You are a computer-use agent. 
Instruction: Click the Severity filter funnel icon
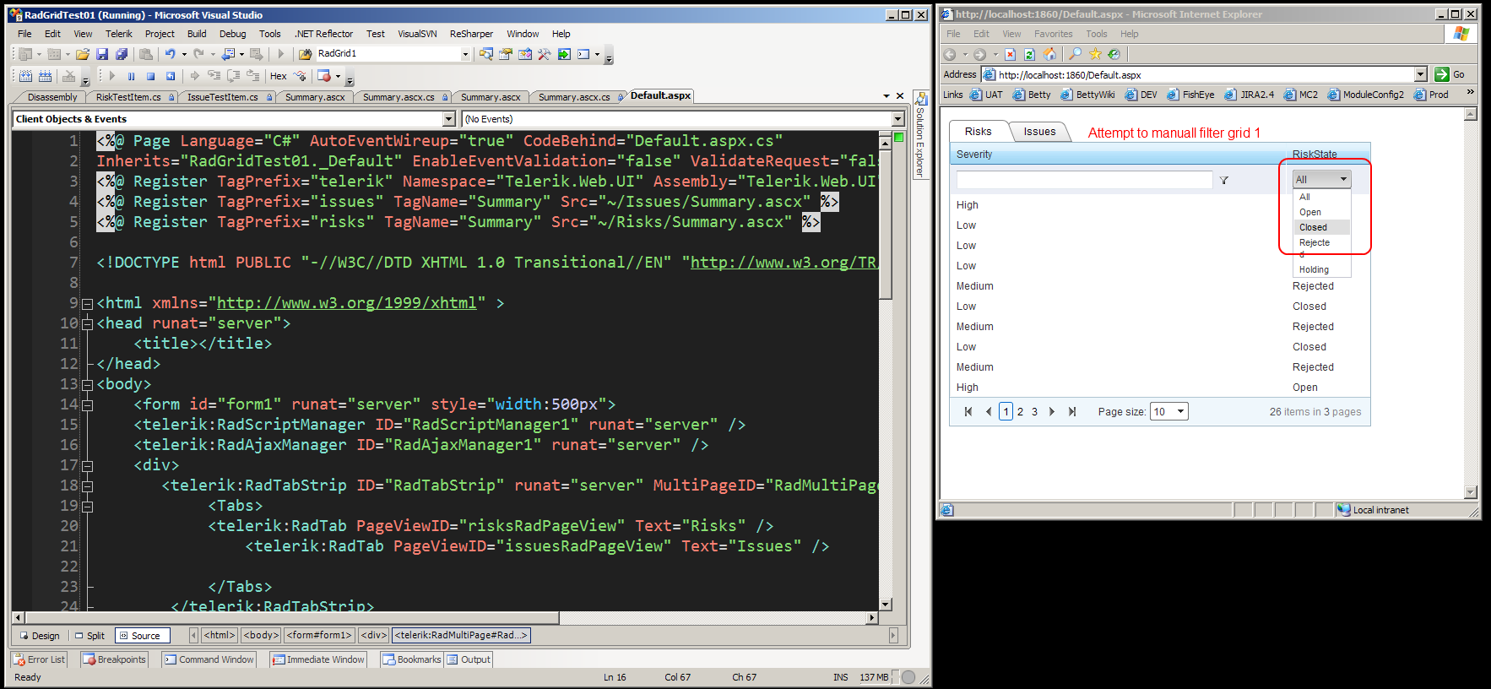tap(1224, 180)
